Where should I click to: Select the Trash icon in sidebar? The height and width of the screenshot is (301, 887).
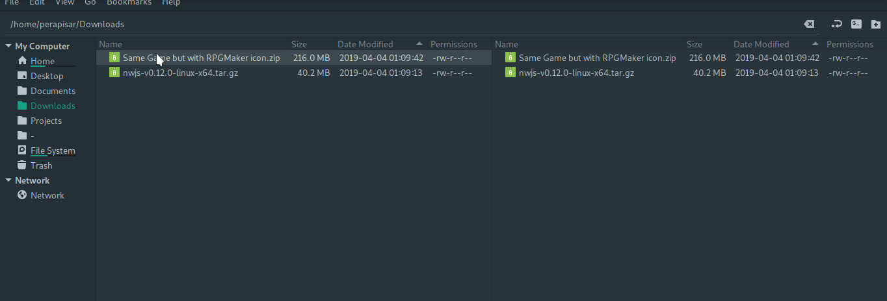[x=22, y=165]
